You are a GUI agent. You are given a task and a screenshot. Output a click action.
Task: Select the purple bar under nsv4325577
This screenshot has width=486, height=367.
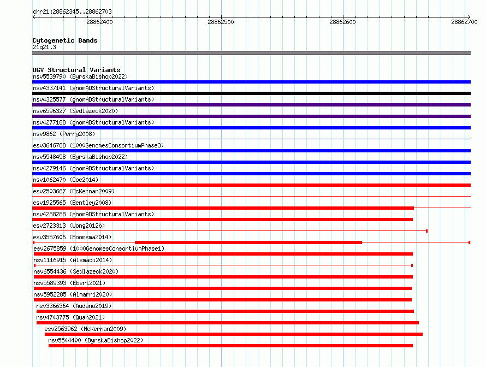click(x=251, y=105)
